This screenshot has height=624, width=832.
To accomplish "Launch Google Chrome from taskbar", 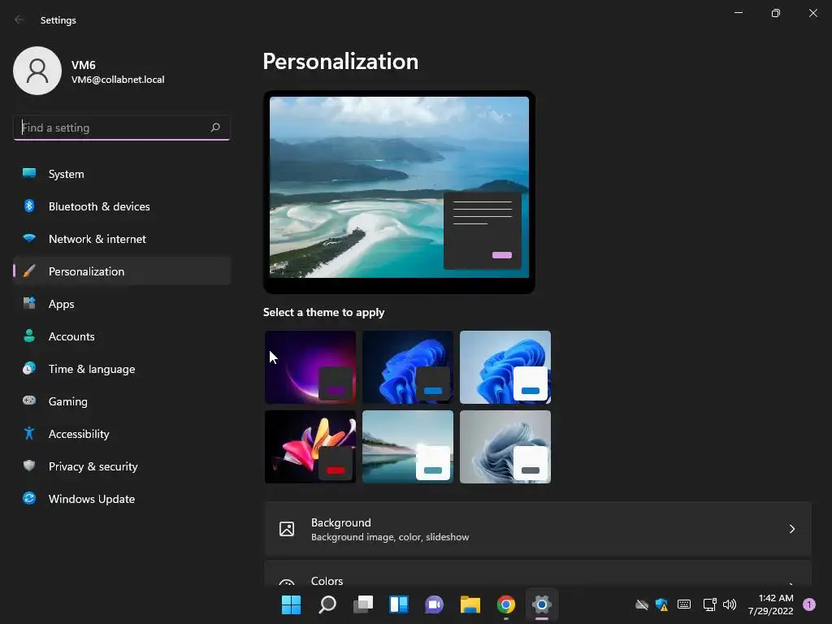I will tap(505, 604).
